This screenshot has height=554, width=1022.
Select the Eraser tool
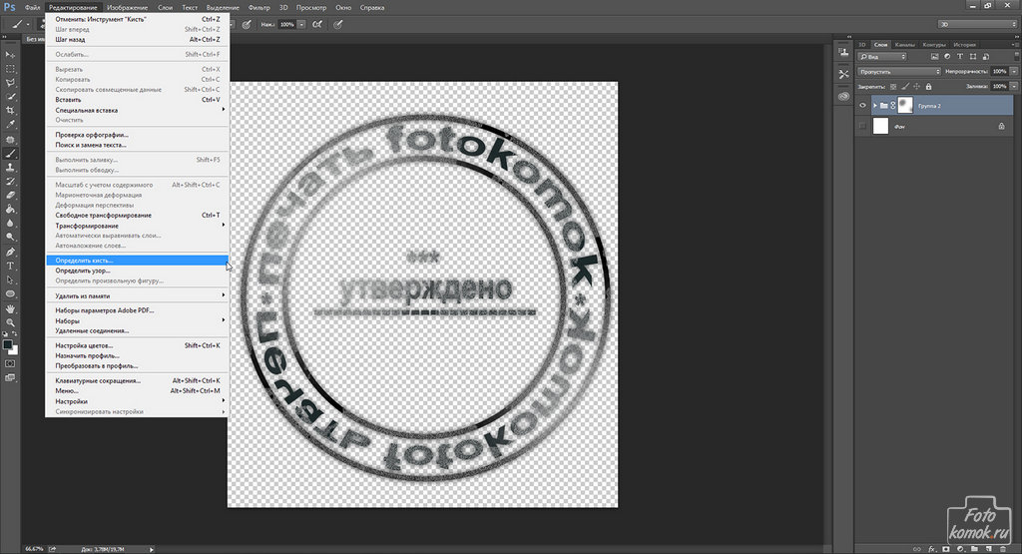pyautogui.click(x=10, y=195)
